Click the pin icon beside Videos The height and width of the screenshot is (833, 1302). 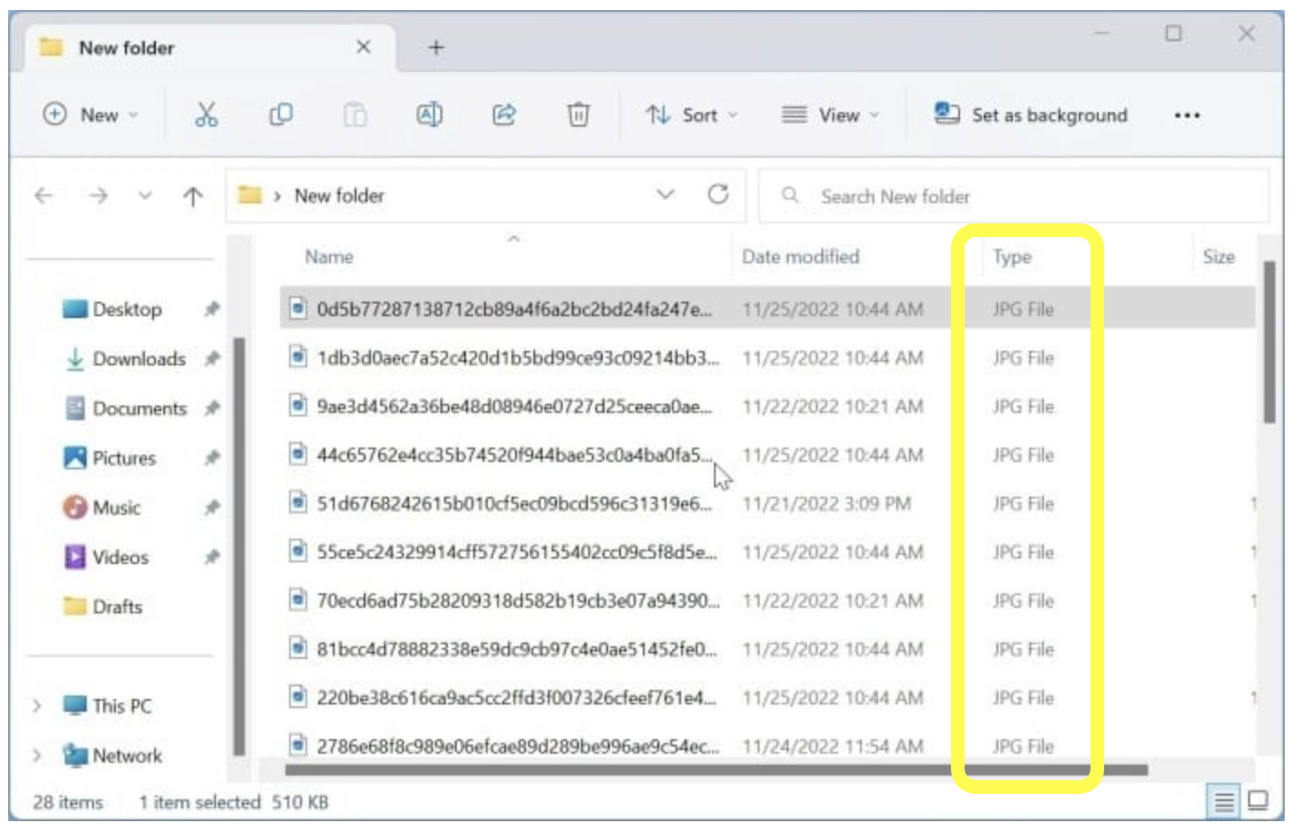click(212, 557)
